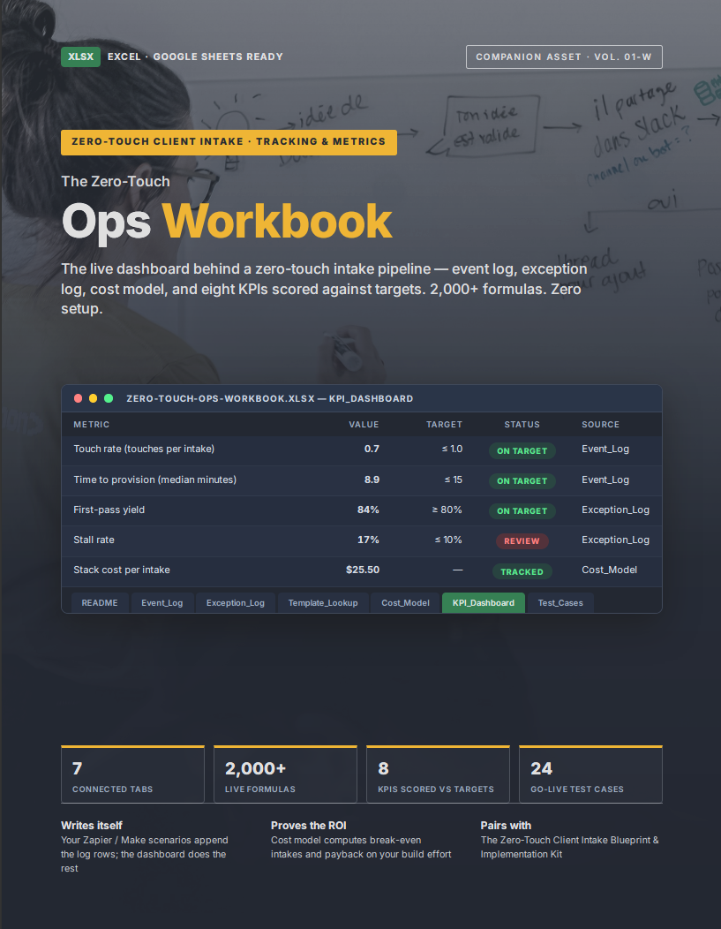Viewport: 721px width, 929px height.
Task: Click the 7 Connected Tabs card
Action: (132, 774)
